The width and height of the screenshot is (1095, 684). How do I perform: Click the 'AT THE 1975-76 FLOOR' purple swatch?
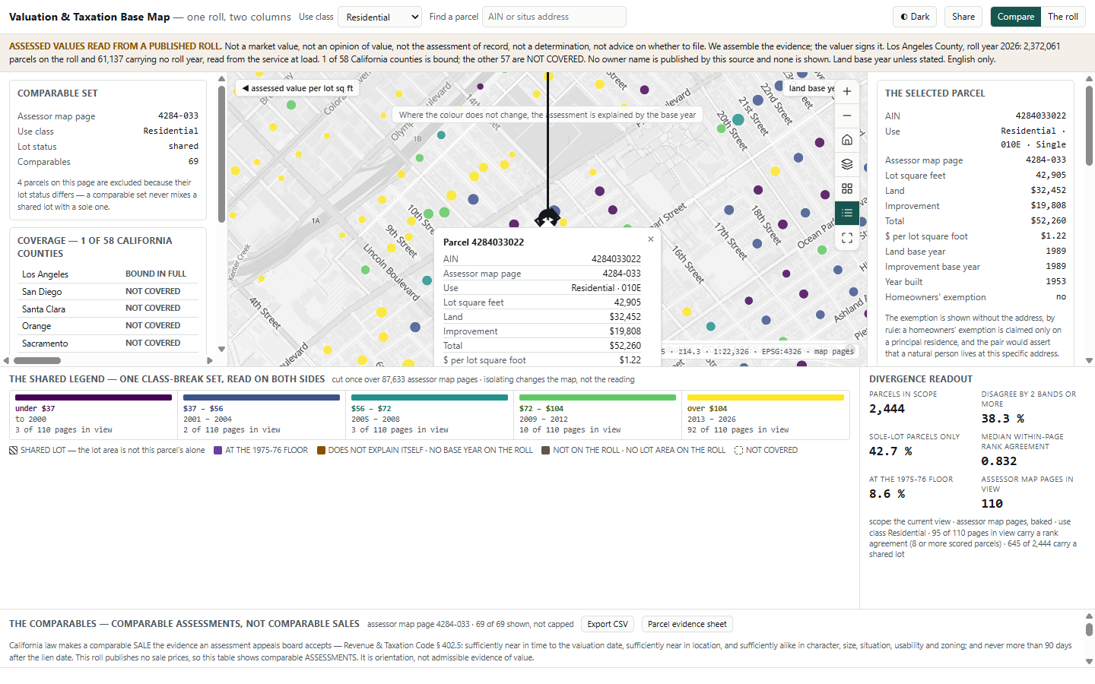[x=218, y=451]
